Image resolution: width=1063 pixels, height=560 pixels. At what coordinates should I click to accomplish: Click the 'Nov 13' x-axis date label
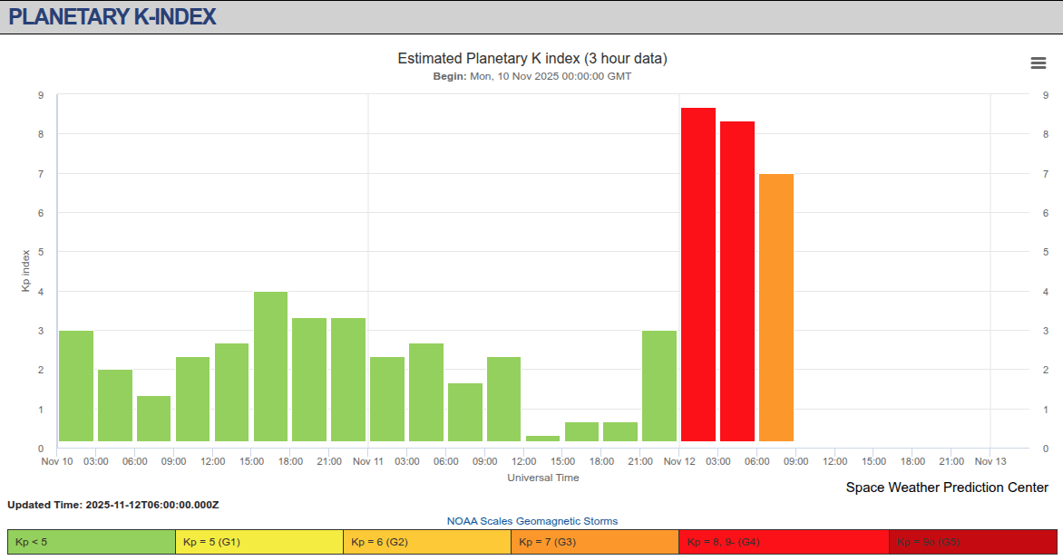click(990, 461)
